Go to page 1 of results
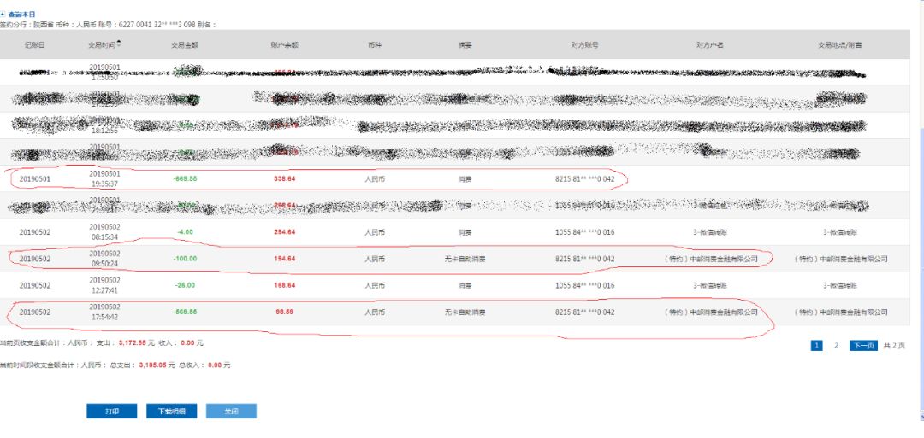Viewport: 924px width, 438px height. (816, 346)
